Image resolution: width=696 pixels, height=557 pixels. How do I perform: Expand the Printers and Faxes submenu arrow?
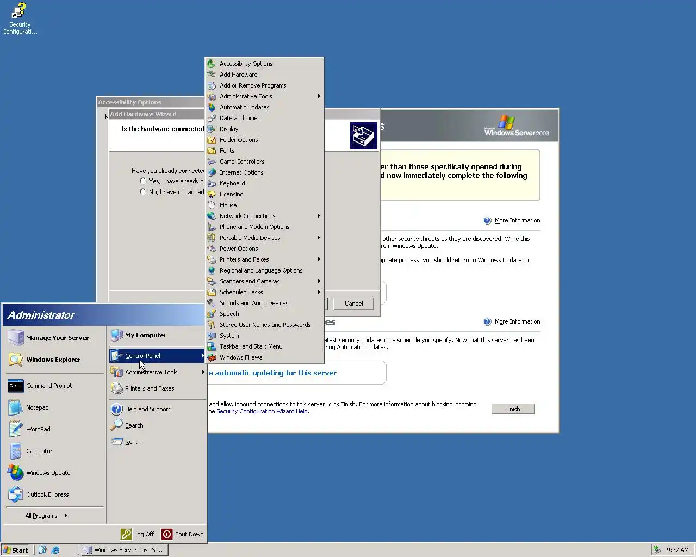coord(319,259)
